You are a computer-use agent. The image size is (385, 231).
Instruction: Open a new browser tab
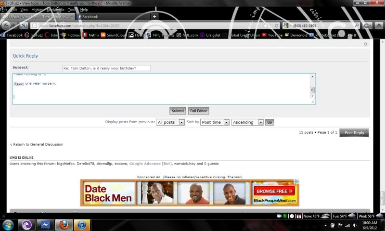tap(154, 16)
